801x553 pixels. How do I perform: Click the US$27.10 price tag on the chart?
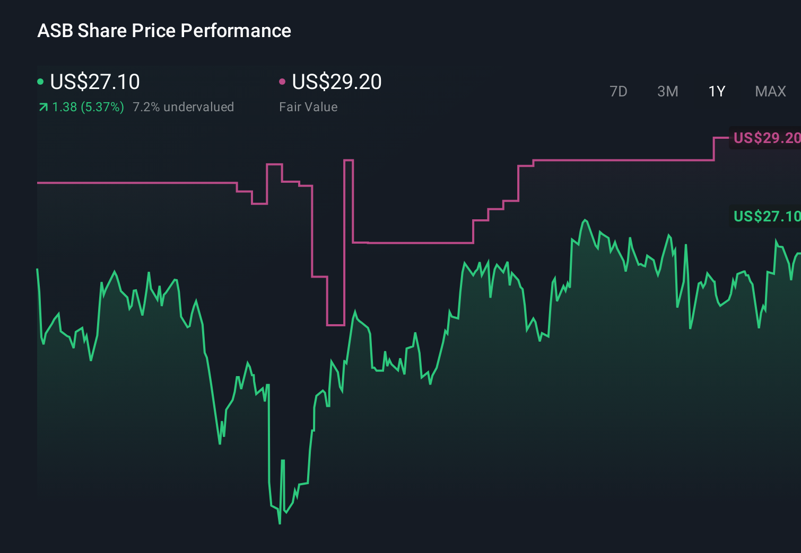pyautogui.click(x=766, y=216)
